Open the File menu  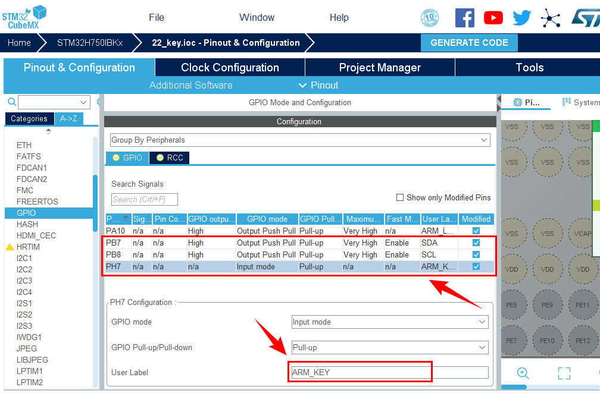pyautogui.click(x=157, y=17)
